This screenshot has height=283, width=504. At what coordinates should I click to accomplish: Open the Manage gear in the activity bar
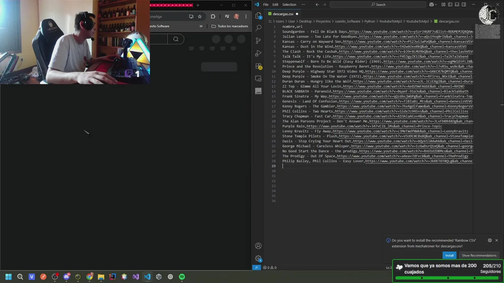258,258
